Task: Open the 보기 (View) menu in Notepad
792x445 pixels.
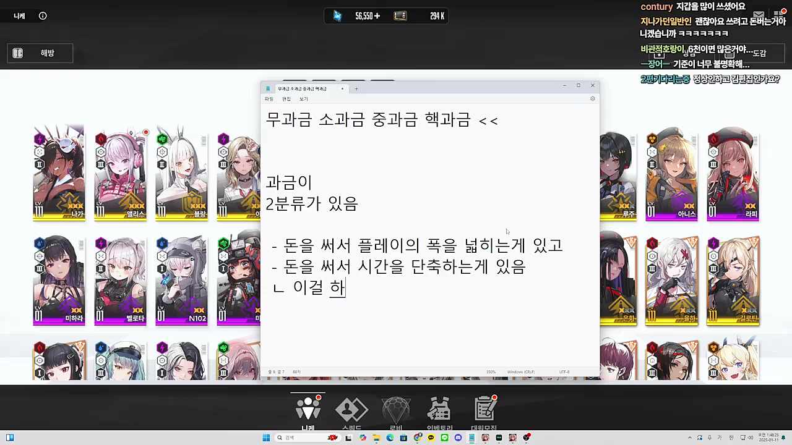Action: tap(304, 99)
